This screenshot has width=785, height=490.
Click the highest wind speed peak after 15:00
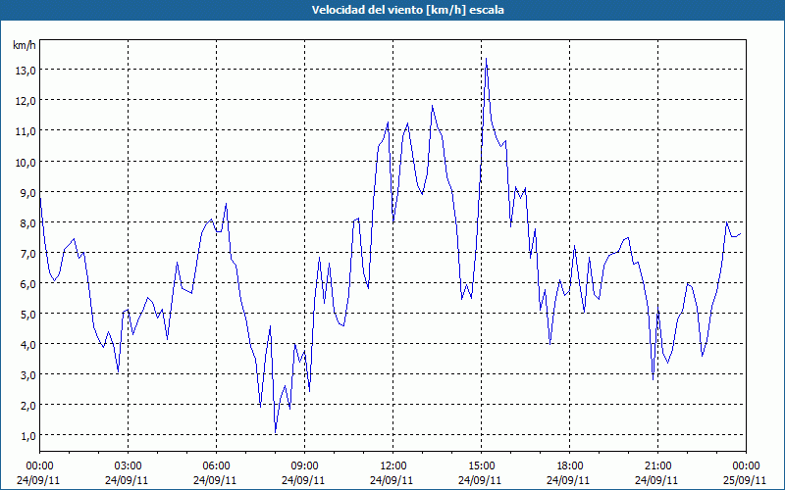coord(486,59)
